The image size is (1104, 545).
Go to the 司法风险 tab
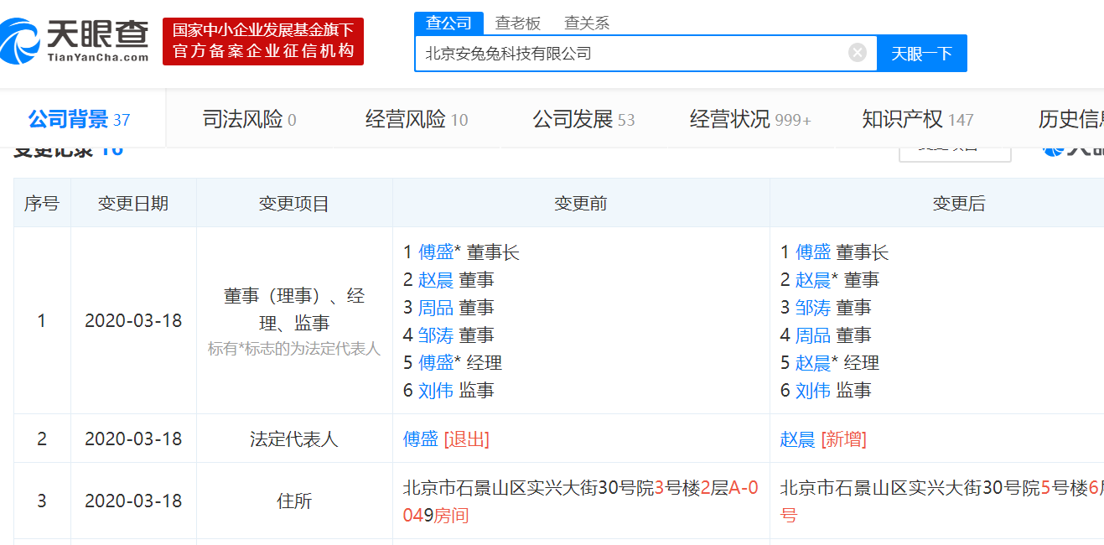[x=250, y=120]
